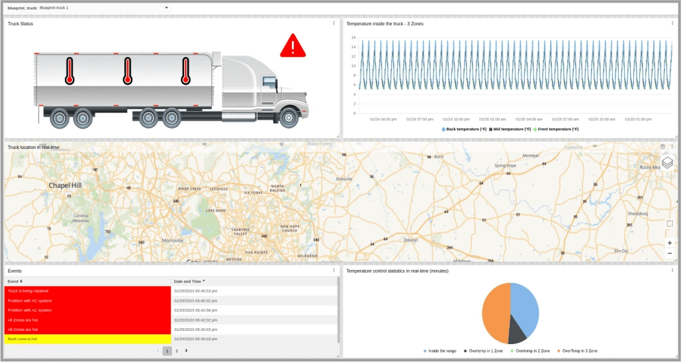Go to previous events page arrow
The image size is (681, 362).
[x=158, y=350]
